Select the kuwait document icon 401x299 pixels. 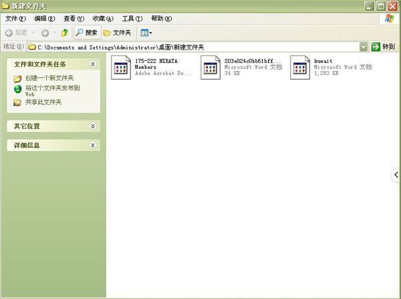[300, 68]
